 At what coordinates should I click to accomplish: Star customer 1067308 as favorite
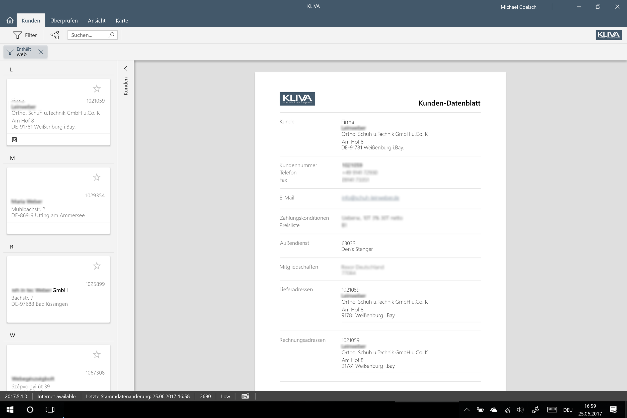coord(97,355)
